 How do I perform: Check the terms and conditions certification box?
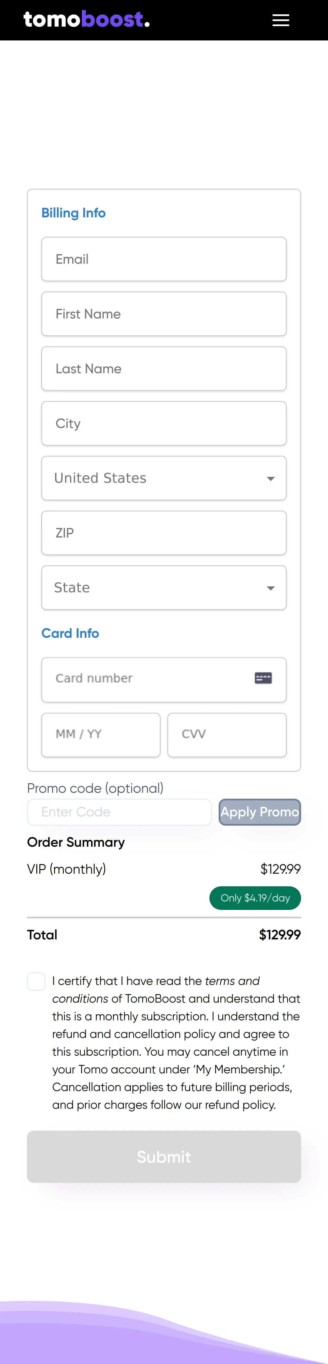[x=36, y=981]
